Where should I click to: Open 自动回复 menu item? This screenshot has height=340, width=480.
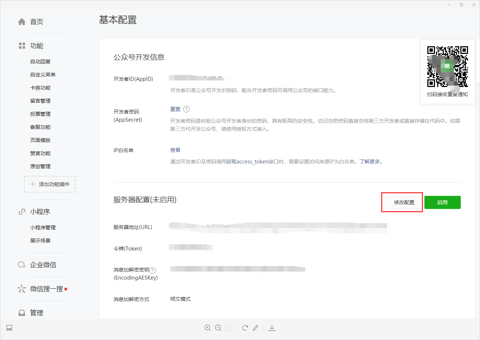coord(40,62)
